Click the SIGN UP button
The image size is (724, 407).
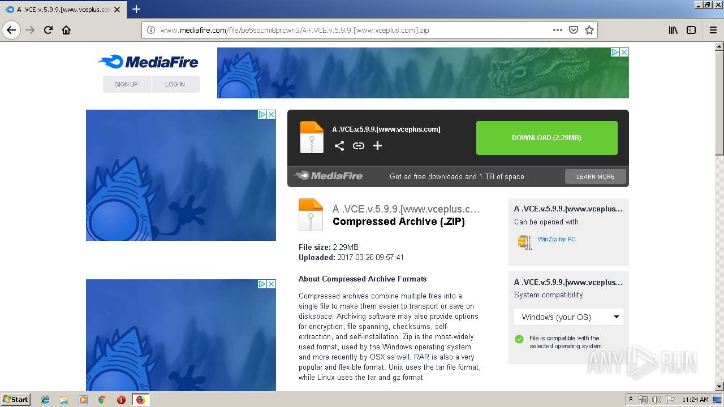click(126, 84)
